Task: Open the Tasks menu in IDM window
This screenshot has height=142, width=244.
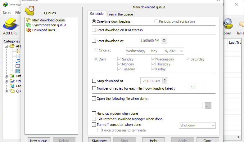Action: (7, 13)
